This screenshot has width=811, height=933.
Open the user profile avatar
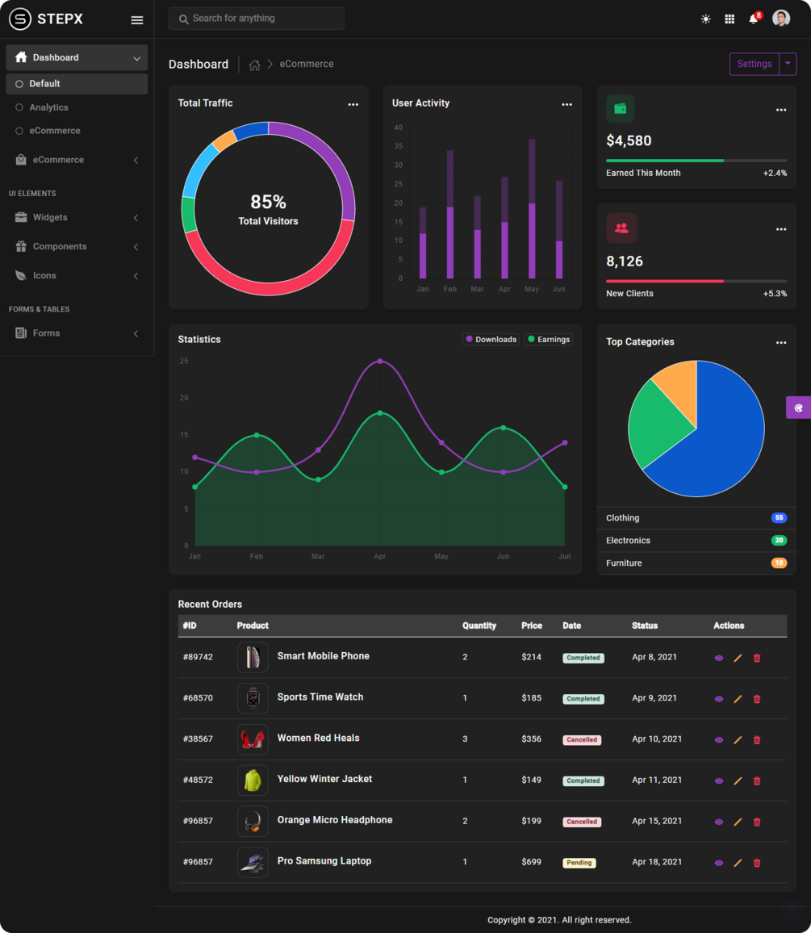781,19
